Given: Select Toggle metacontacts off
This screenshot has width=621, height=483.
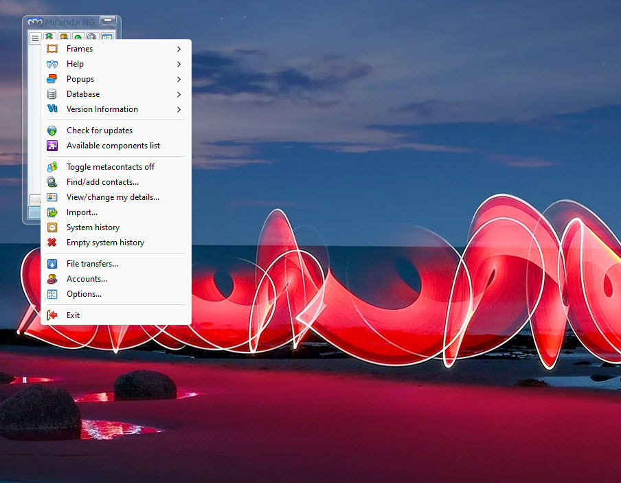Looking at the screenshot, I should 116,167.
